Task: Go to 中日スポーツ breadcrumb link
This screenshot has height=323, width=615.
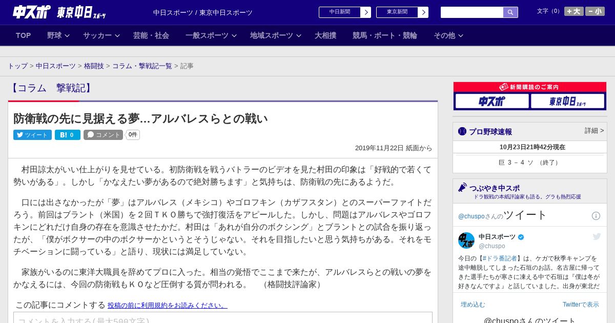Action: (56, 66)
